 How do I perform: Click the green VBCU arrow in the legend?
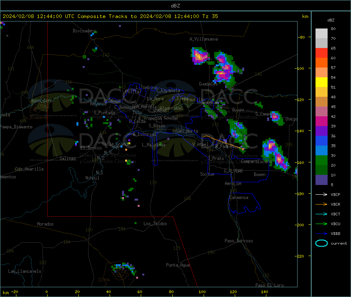click(x=321, y=224)
